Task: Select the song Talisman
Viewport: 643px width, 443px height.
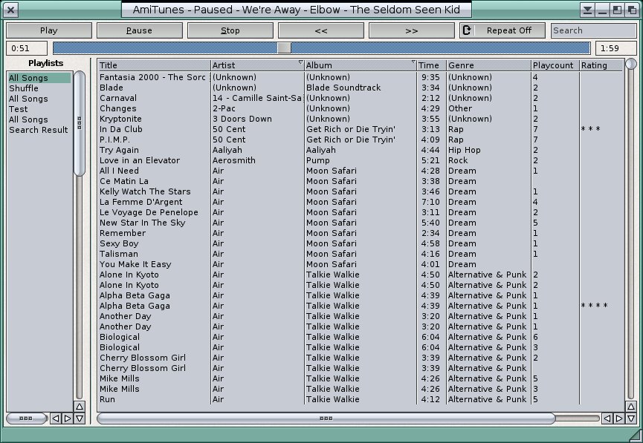Action: [x=361, y=255]
